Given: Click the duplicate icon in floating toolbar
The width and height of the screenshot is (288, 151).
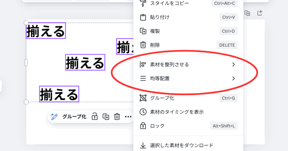Looking at the screenshot, I should coord(106,116).
